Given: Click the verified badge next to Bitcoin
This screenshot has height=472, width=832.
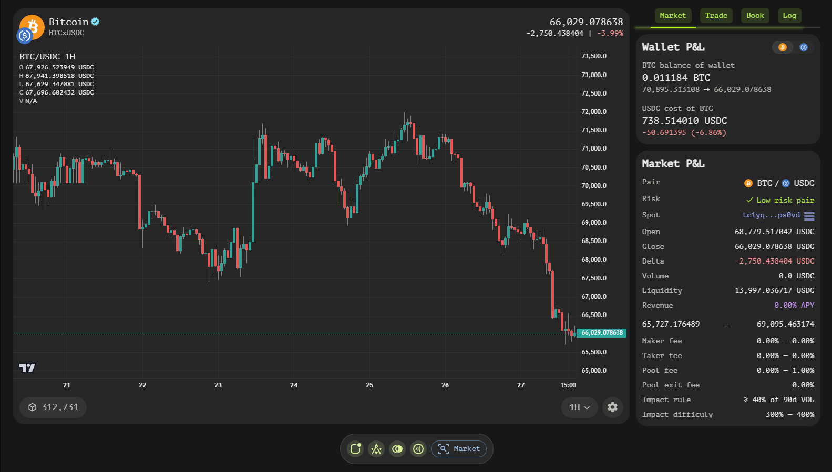Looking at the screenshot, I should pyautogui.click(x=95, y=22).
